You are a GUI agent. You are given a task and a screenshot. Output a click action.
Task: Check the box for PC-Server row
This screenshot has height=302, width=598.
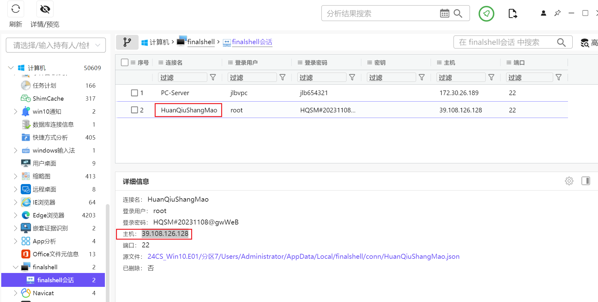[134, 93]
